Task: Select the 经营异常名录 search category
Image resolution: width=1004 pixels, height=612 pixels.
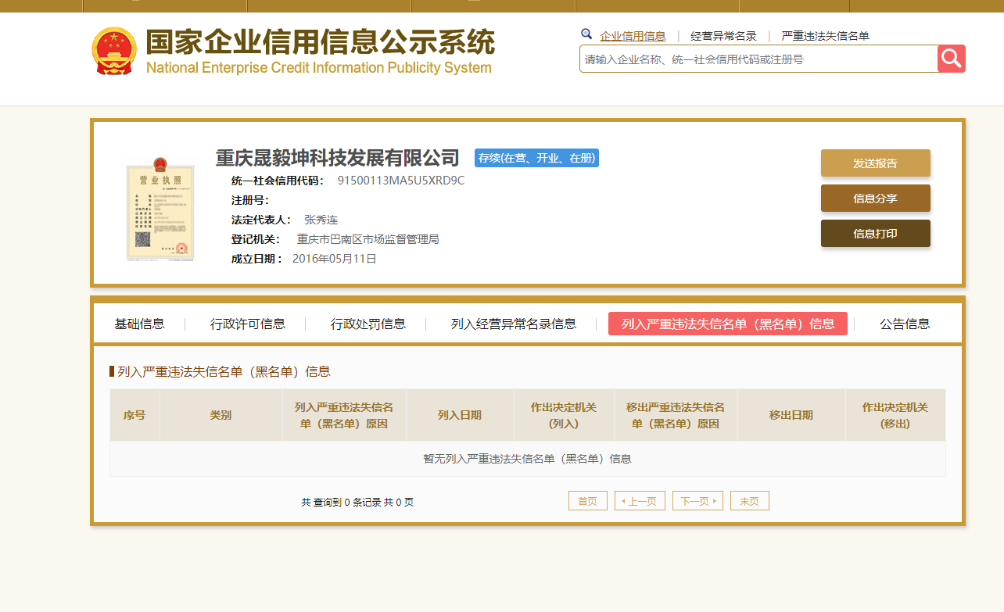Action: [723, 36]
